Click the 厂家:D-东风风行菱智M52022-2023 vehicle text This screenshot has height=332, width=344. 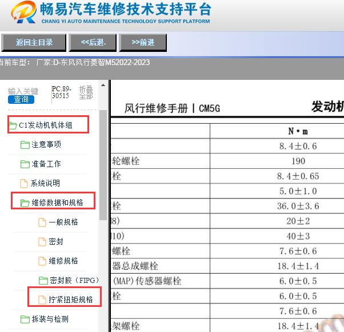click(93, 63)
